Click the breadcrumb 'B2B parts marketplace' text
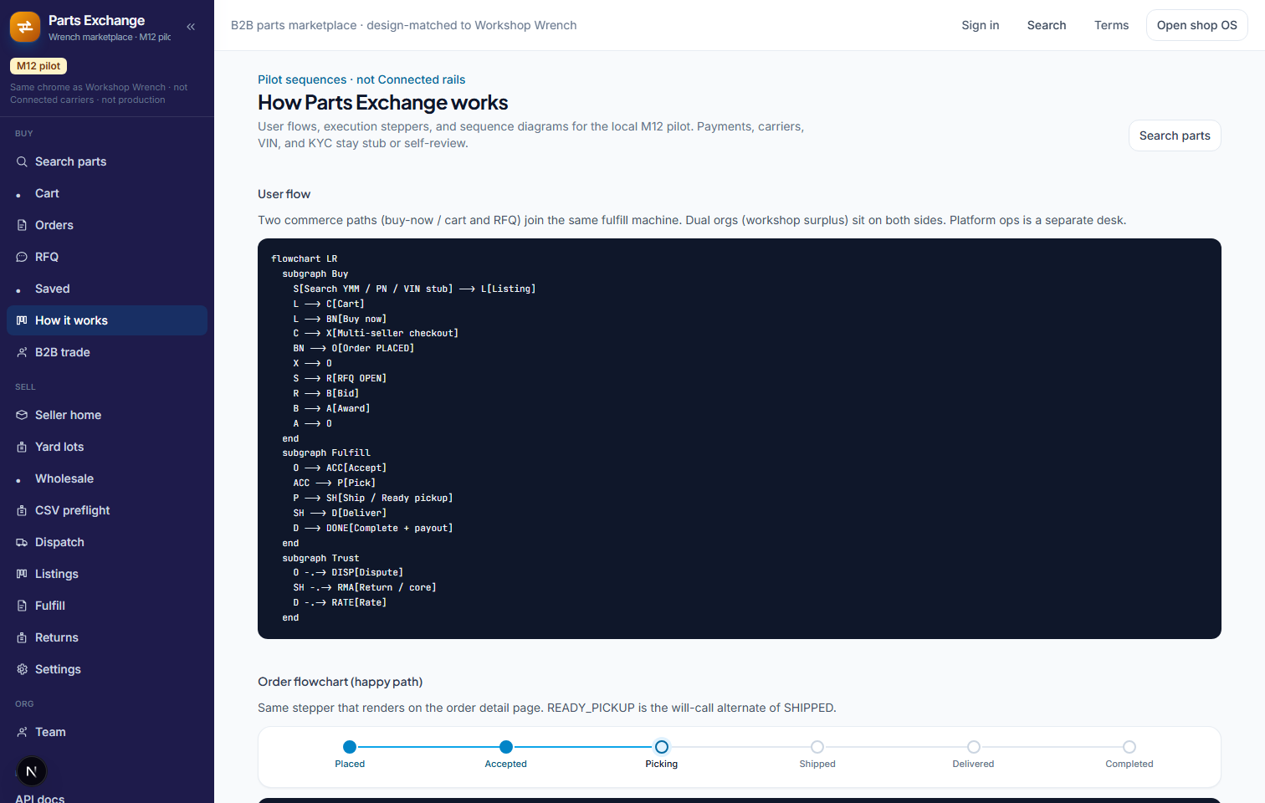 [294, 25]
